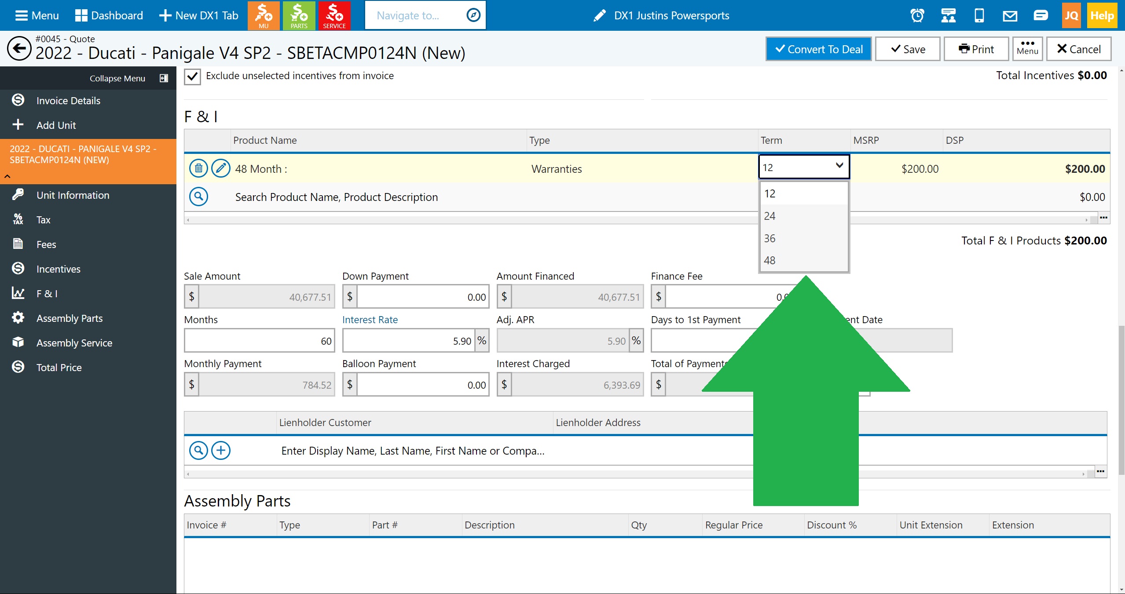Click the F & I product search magnifier icon
The width and height of the screenshot is (1125, 594).
198,197
